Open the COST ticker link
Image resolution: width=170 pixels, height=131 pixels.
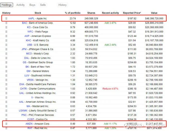[31, 119]
